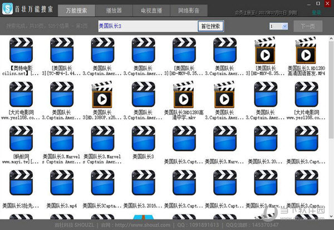Switch to the 万能搜索 tab
Viewport: 334px width, 230px height.
point(76,11)
